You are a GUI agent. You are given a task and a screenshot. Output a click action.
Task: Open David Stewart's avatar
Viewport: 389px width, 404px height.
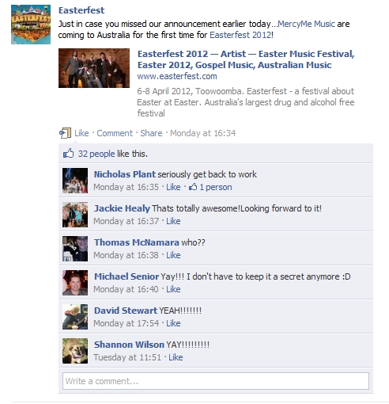75,317
